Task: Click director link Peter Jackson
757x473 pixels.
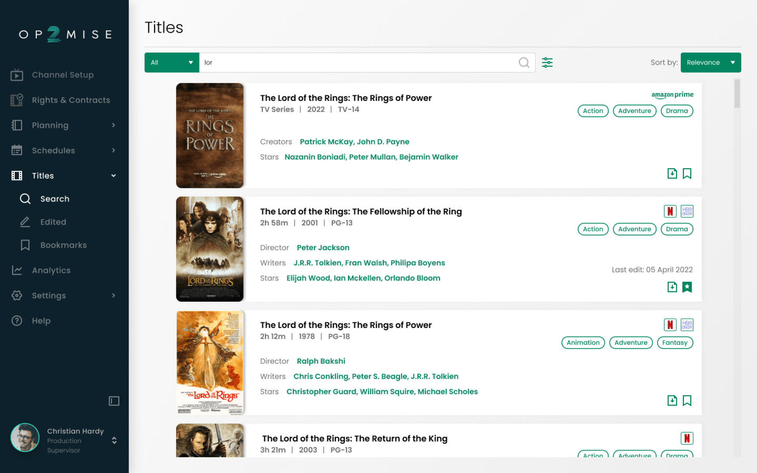Action: [x=323, y=247]
